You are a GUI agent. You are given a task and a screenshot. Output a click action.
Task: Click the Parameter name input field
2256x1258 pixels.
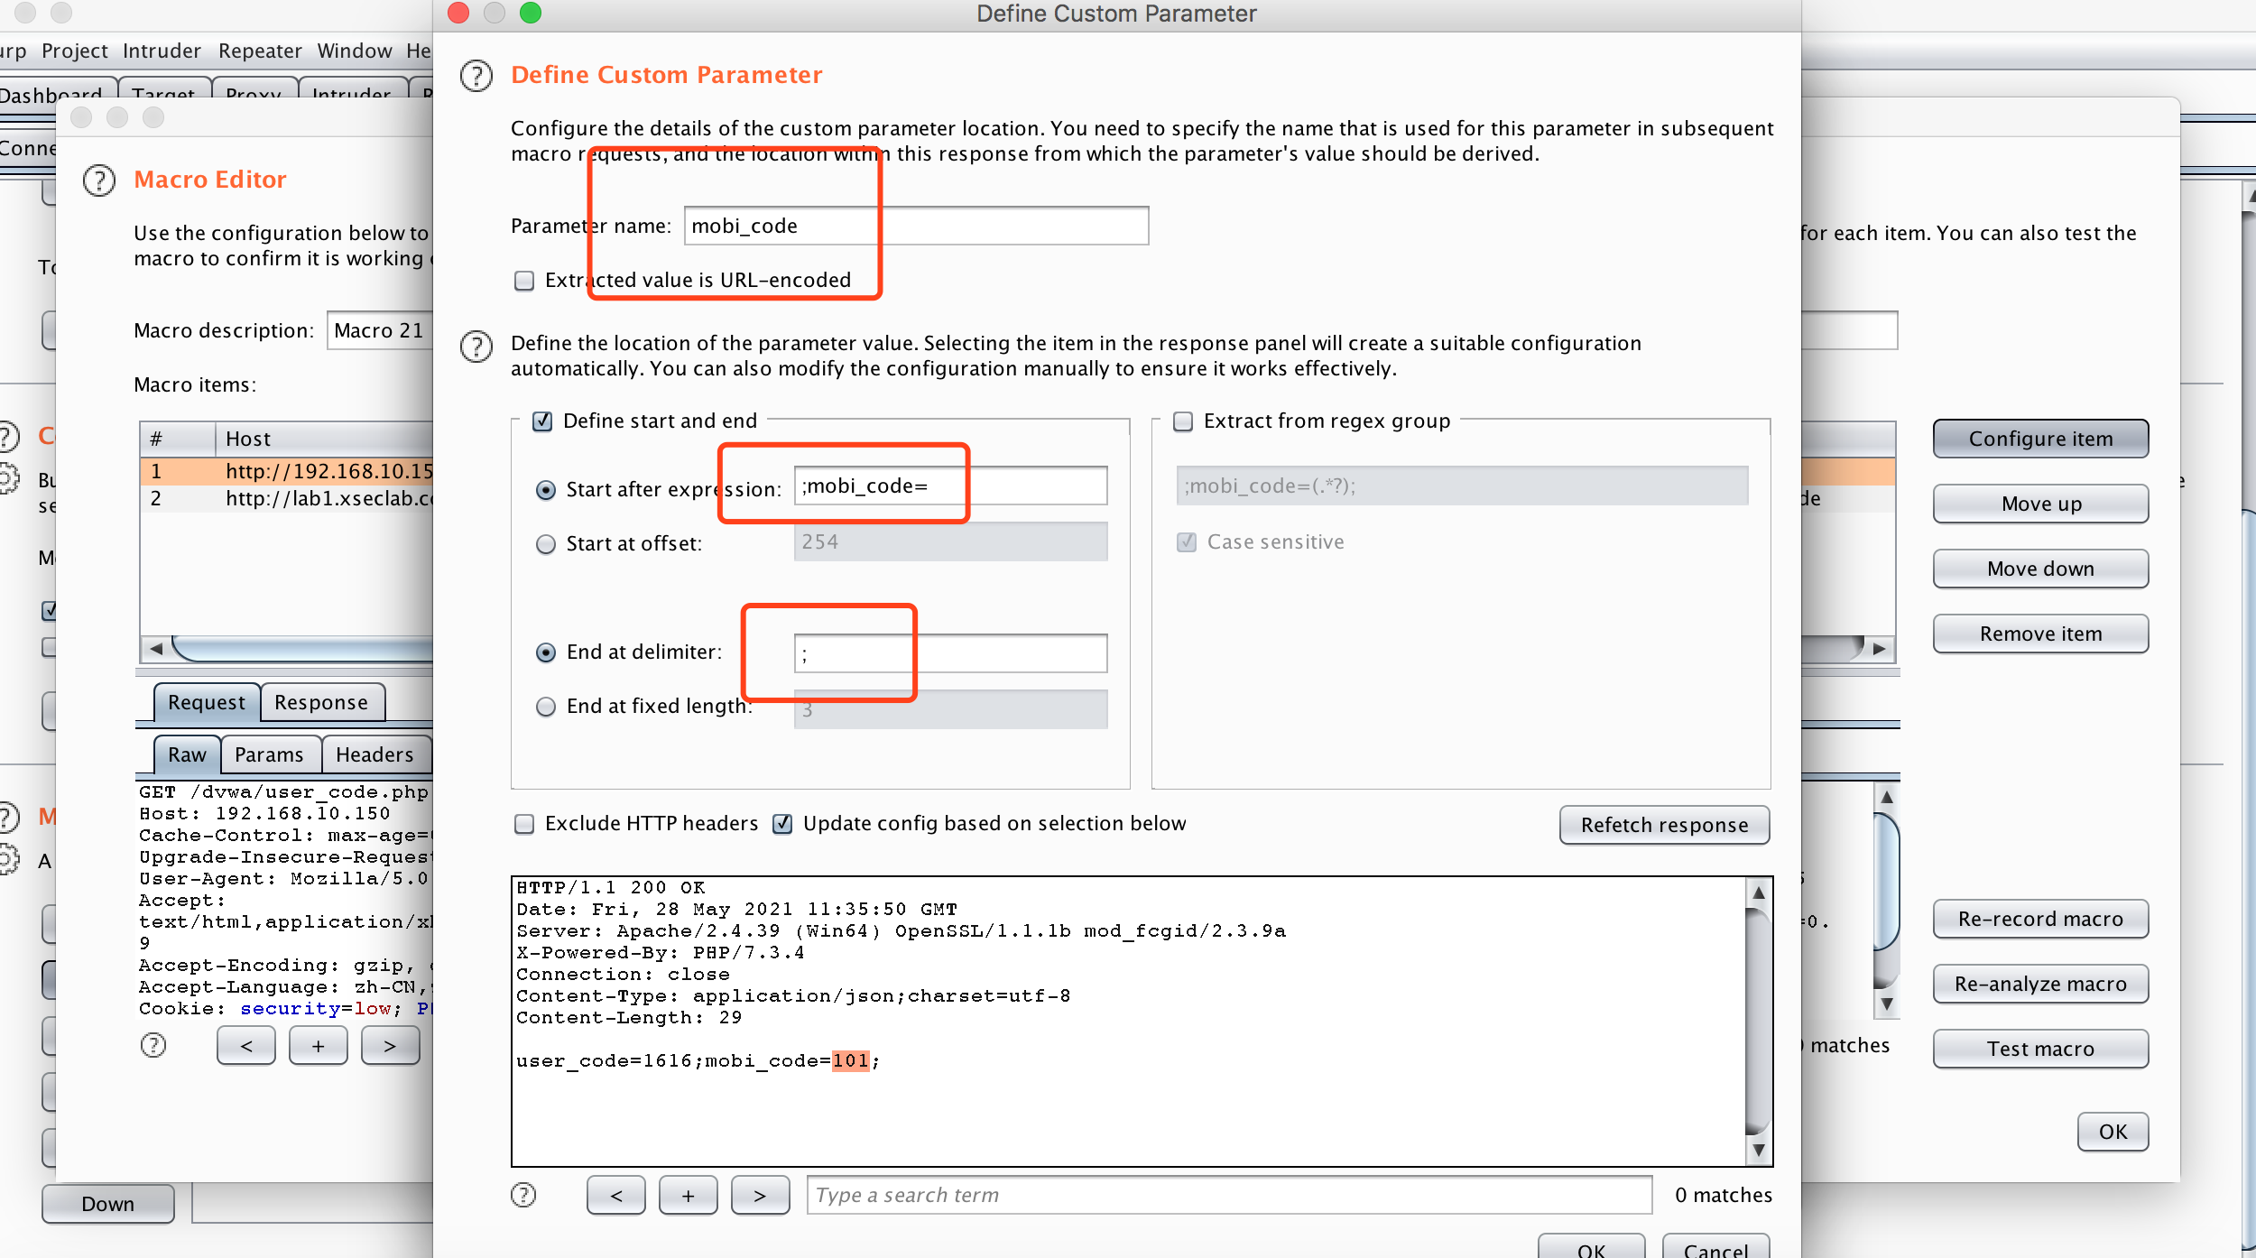(x=915, y=226)
